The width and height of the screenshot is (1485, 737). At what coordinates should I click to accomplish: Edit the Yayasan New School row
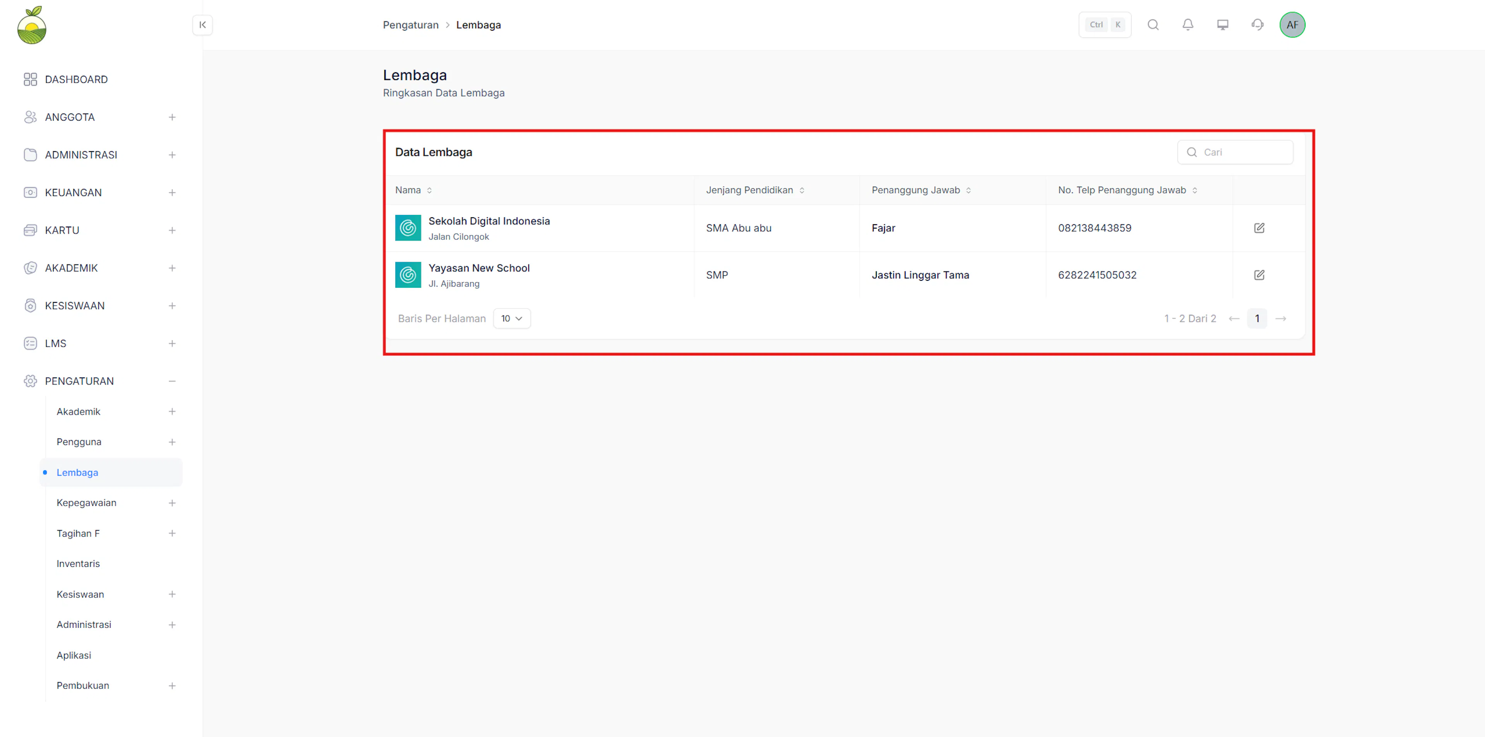pos(1259,275)
